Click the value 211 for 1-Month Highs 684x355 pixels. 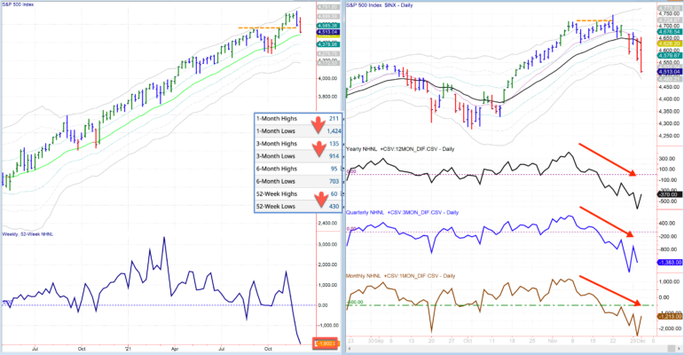click(x=334, y=118)
